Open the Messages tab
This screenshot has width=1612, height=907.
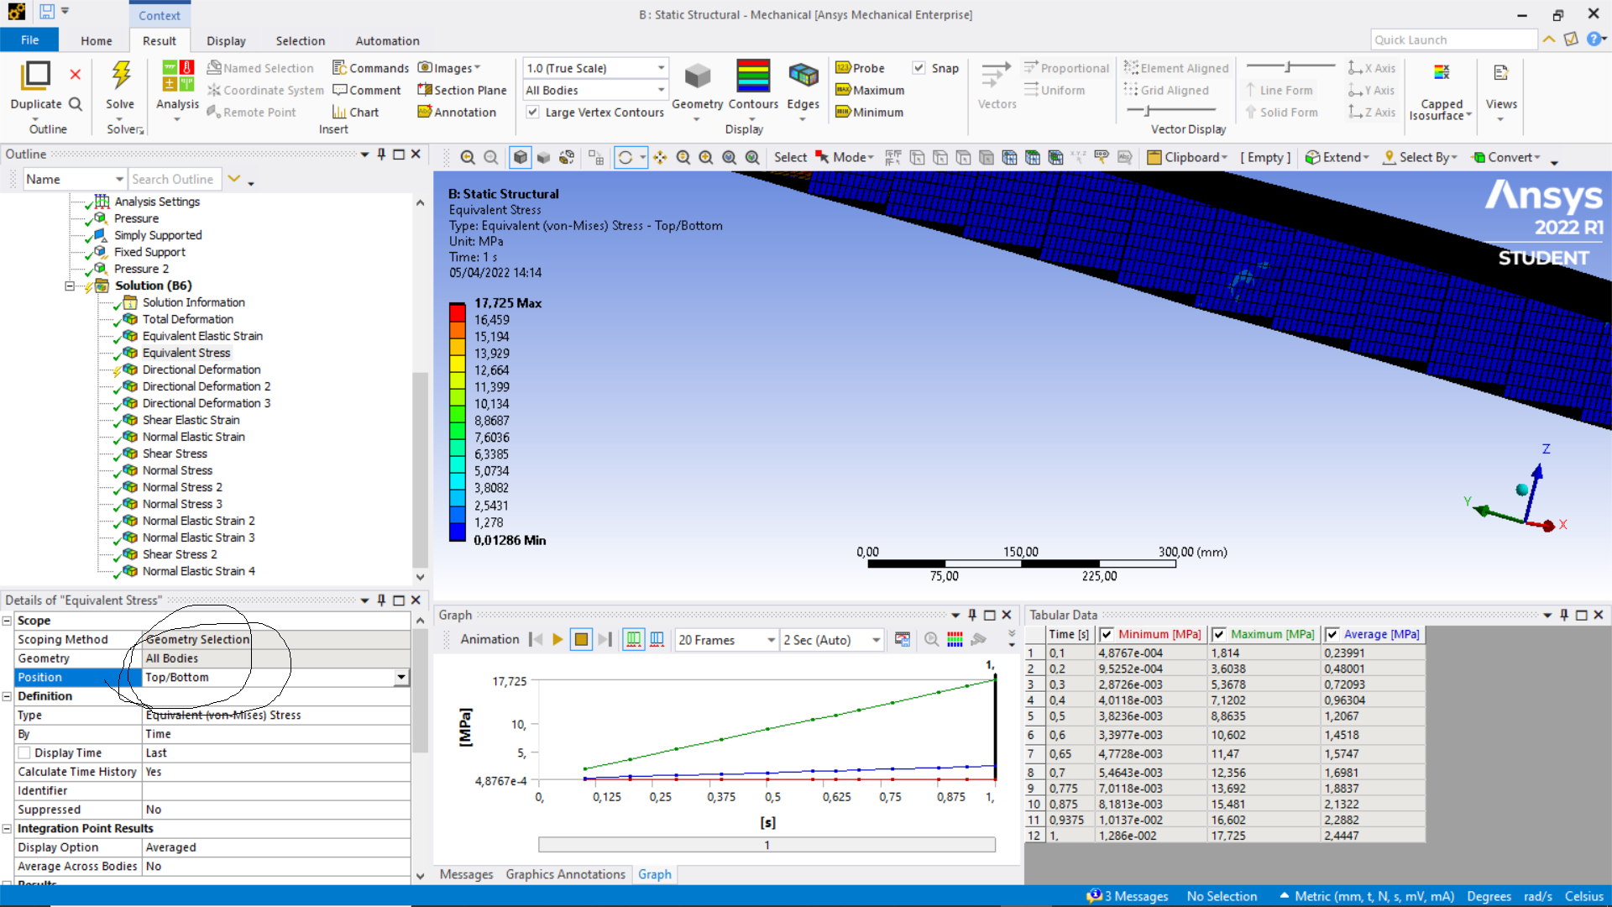coord(466,874)
